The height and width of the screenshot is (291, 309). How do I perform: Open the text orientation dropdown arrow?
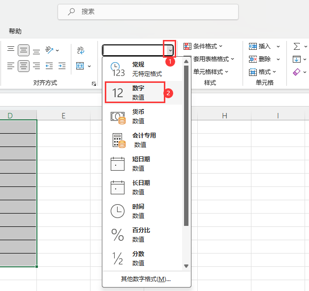(x=58, y=51)
